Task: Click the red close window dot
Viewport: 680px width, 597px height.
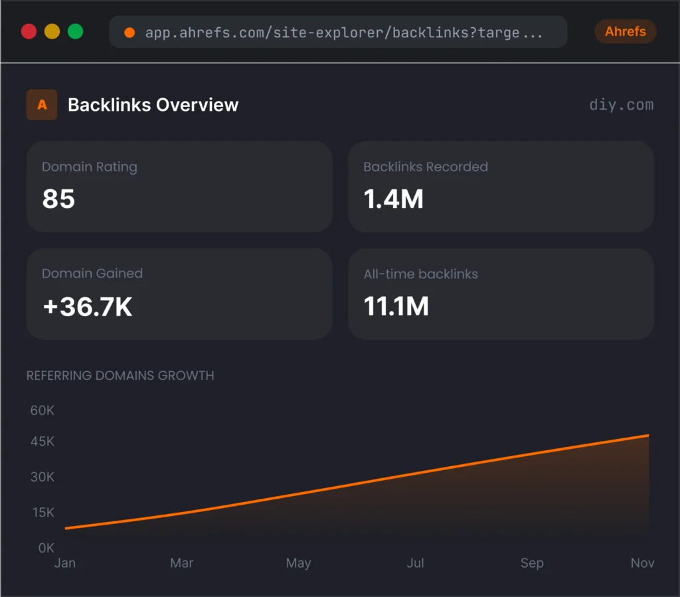Action: click(x=29, y=32)
